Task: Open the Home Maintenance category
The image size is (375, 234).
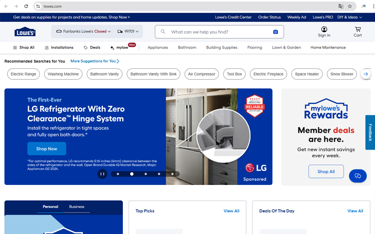Action: point(328,48)
